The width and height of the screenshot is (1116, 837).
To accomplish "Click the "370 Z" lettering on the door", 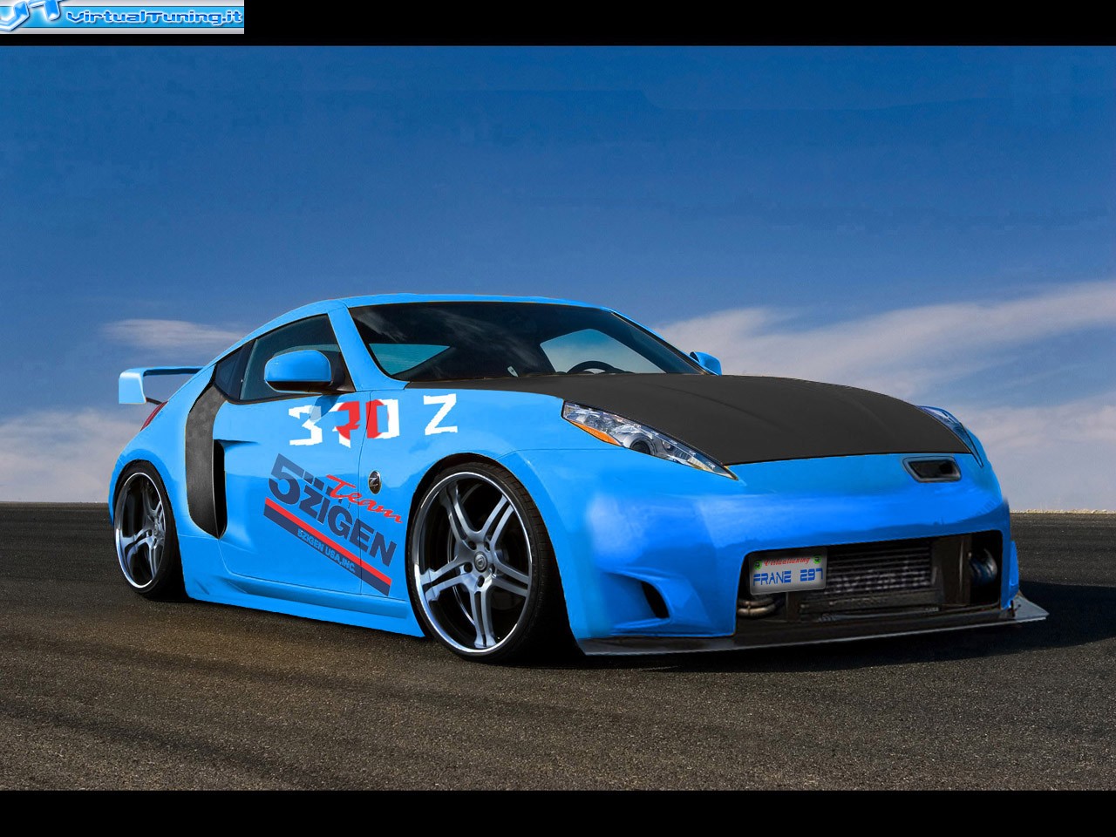I will [372, 421].
